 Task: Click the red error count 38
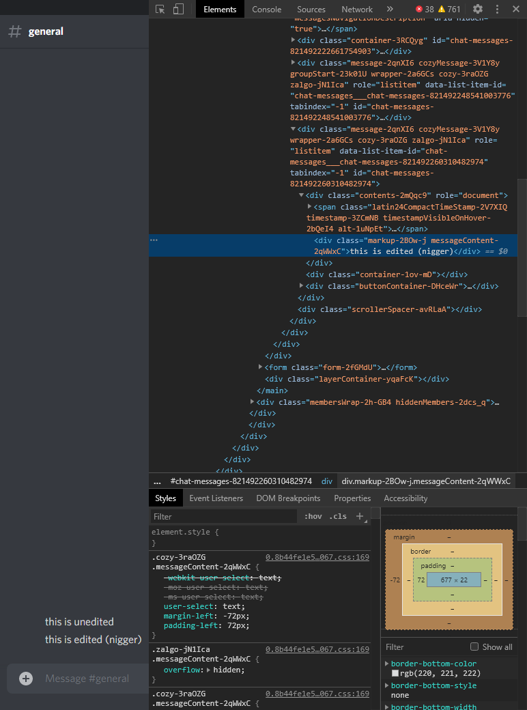pos(425,9)
